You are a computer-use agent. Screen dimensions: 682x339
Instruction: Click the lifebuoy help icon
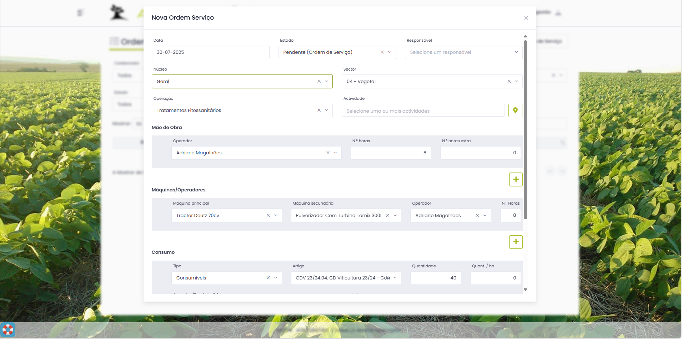click(8, 330)
